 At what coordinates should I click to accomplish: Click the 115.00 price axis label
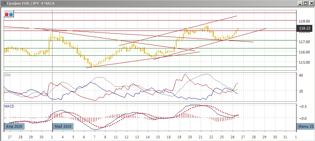pos(304,62)
